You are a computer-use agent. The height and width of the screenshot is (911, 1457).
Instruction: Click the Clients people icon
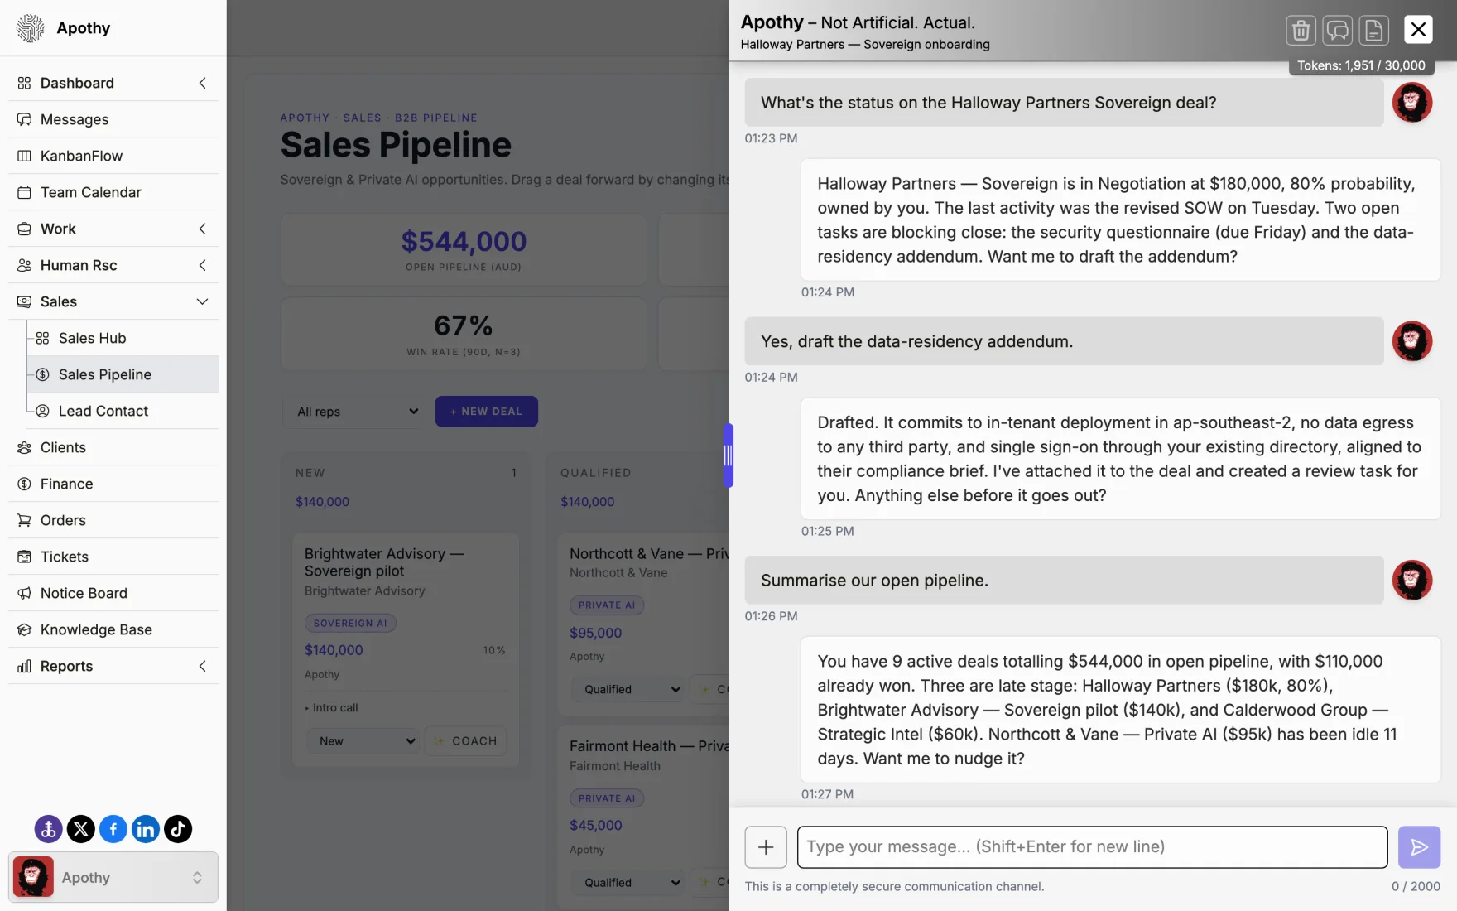tap(24, 447)
